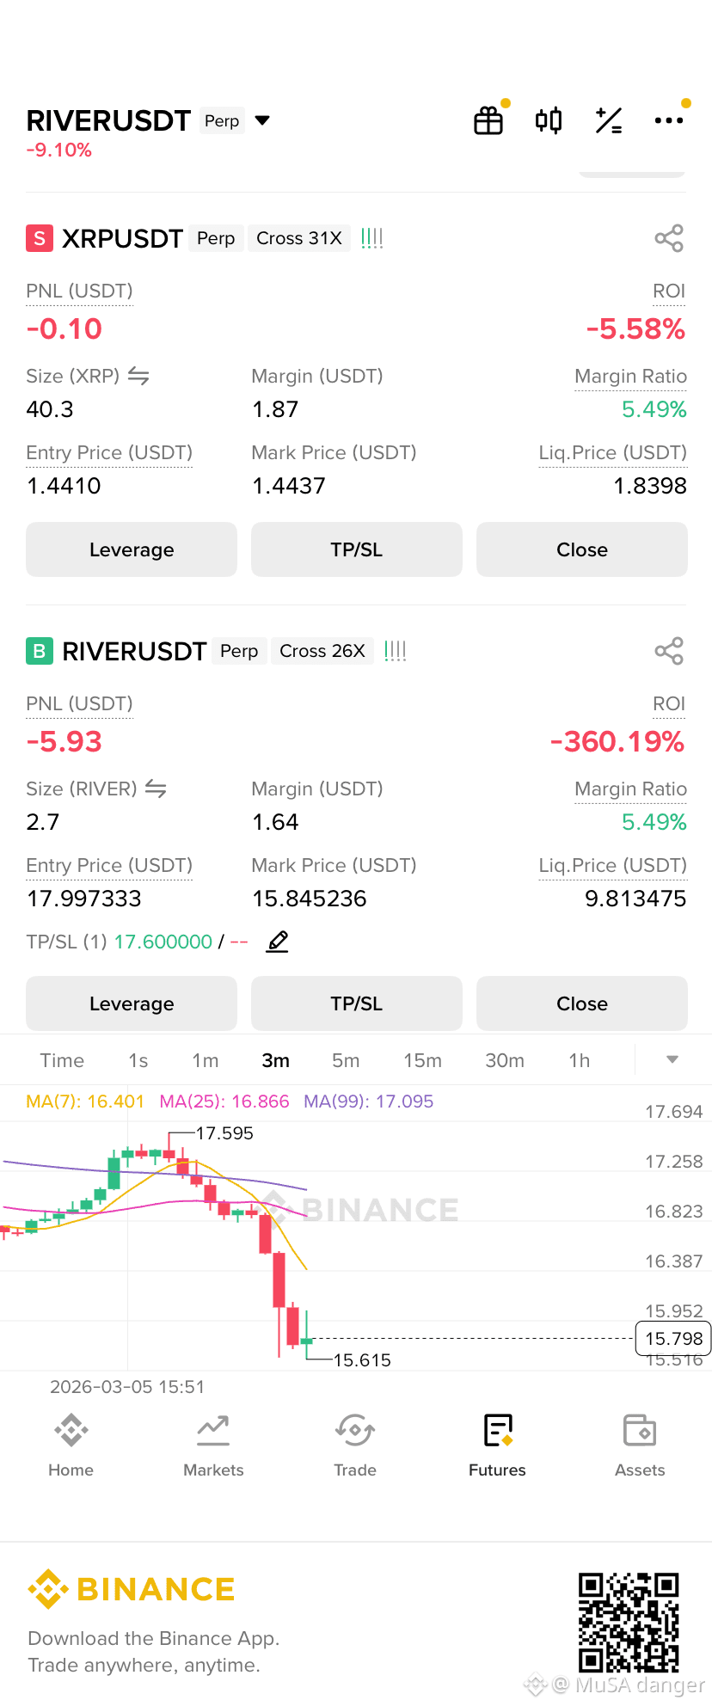Select the 30m chart interval
This screenshot has height=1706, width=712.
click(505, 1060)
